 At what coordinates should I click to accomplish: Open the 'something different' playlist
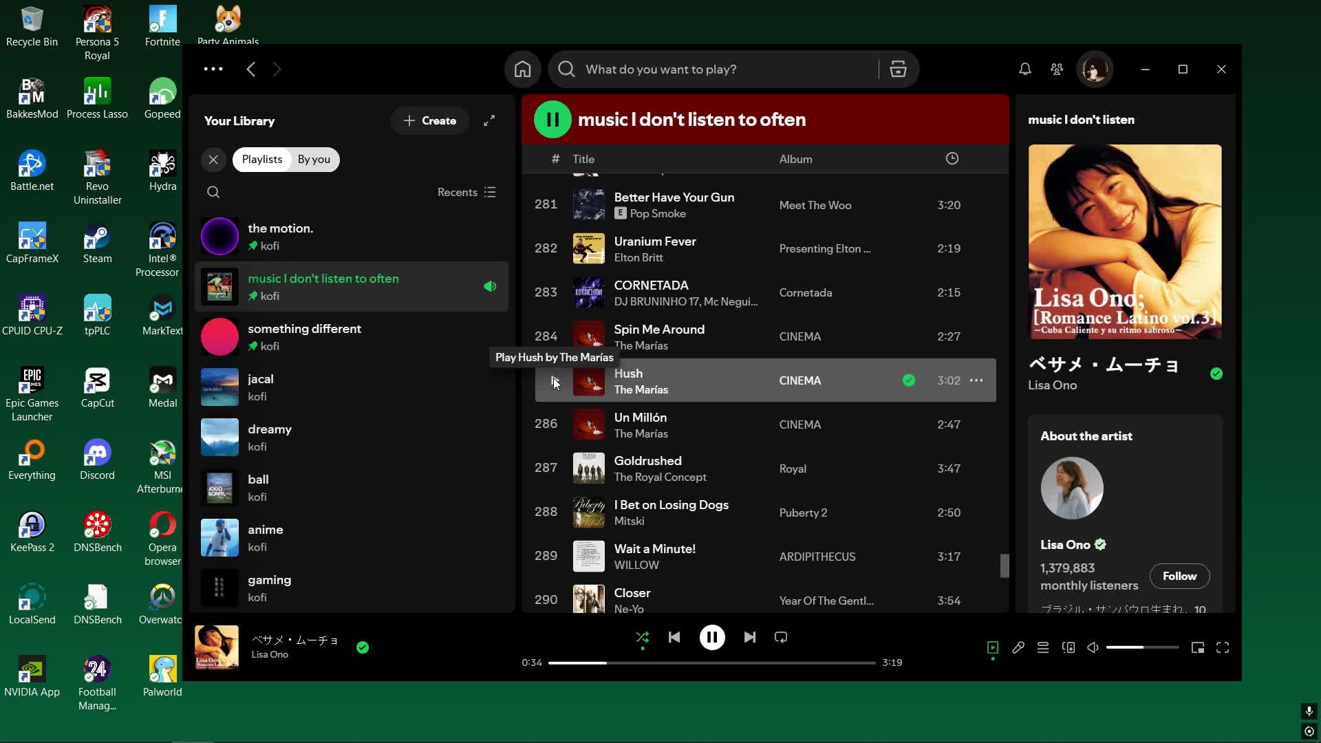pyautogui.click(x=352, y=337)
